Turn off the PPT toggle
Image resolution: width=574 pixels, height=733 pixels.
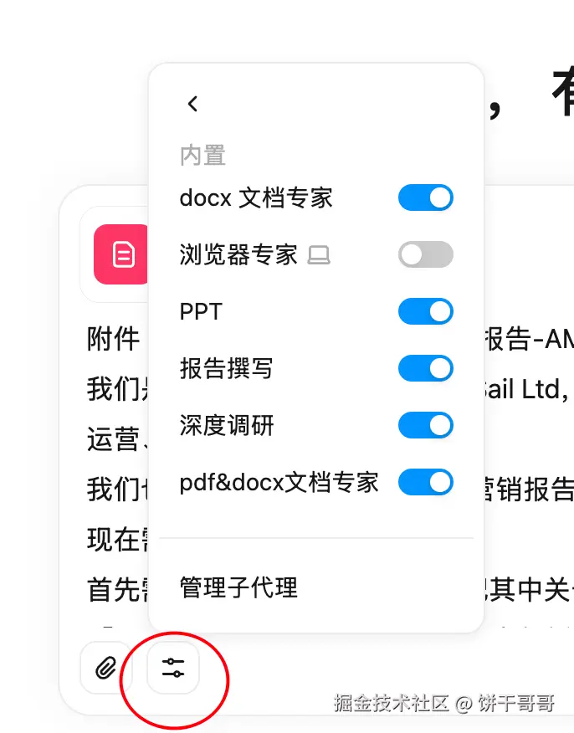point(425,311)
